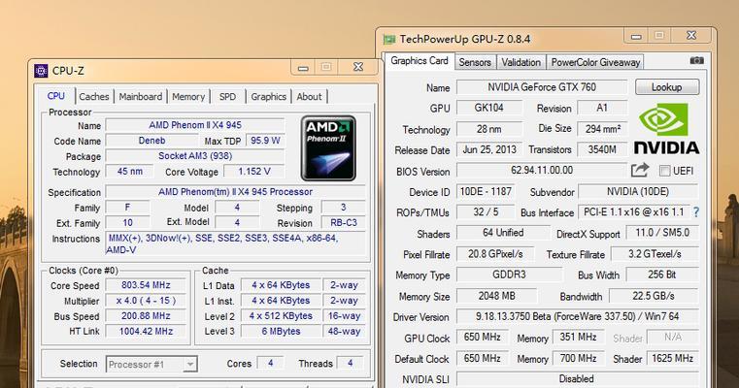The width and height of the screenshot is (739, 388).
Task: Switch to CPU-Z's Memory tab
Action: coord(188,97)
